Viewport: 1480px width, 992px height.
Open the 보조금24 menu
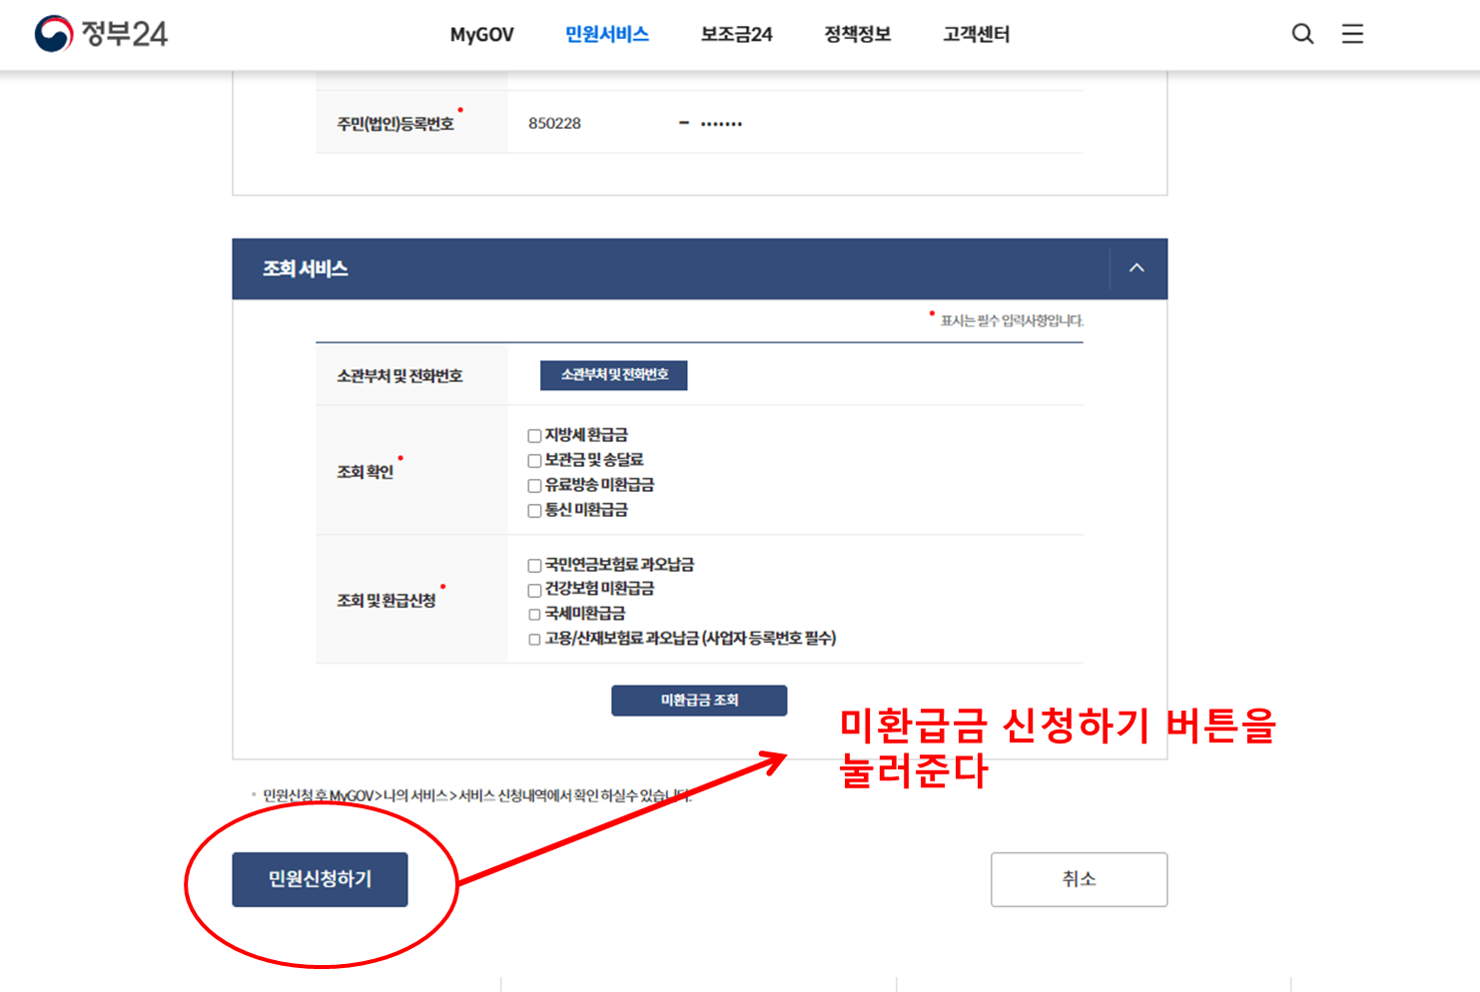[x=736, y=34]
